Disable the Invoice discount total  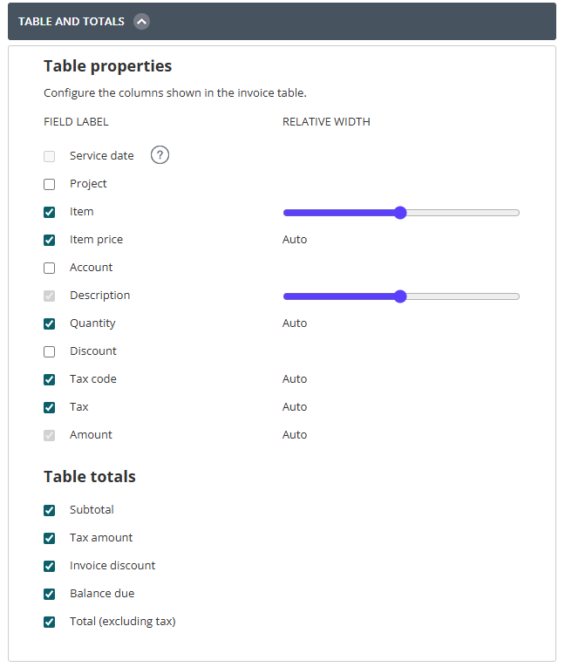coord(50,566)
